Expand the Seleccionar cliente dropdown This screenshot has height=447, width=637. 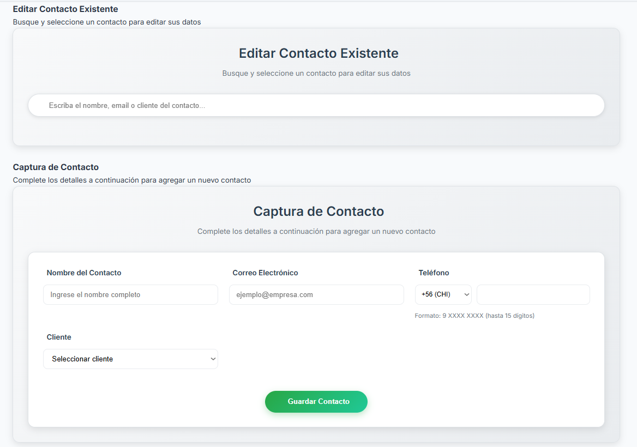tap(130, 359)
